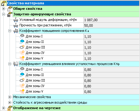Edit KNp value 0,80 for зона III

[x=112, y=81]
